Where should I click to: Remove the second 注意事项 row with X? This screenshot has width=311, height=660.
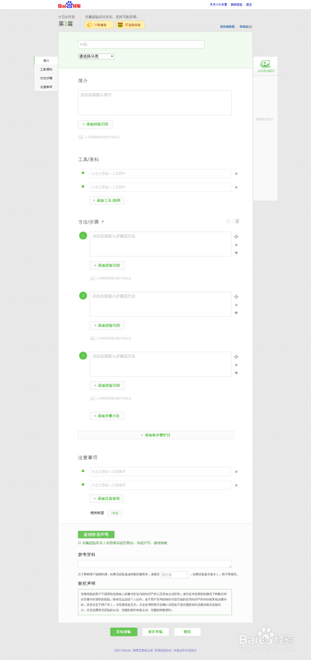[236, 485]
